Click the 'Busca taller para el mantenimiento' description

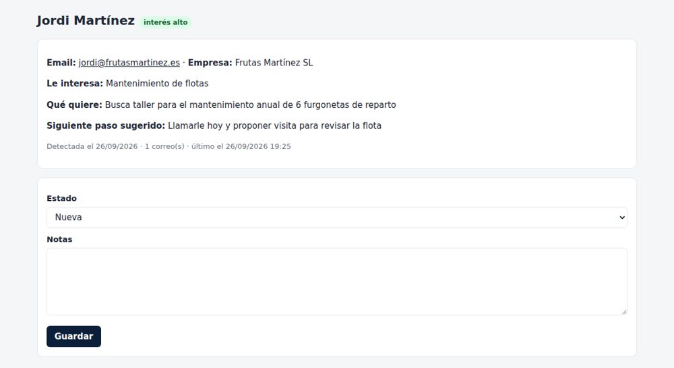point(250,105)
